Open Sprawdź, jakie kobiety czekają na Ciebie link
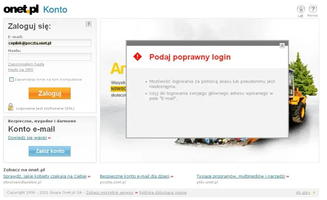327x200 pixels. 45,176
